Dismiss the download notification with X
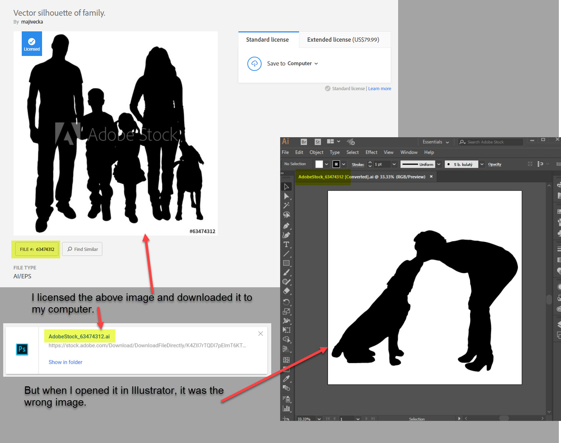The width and height of the screenshot is (561, 443). (x=261, y=334)
